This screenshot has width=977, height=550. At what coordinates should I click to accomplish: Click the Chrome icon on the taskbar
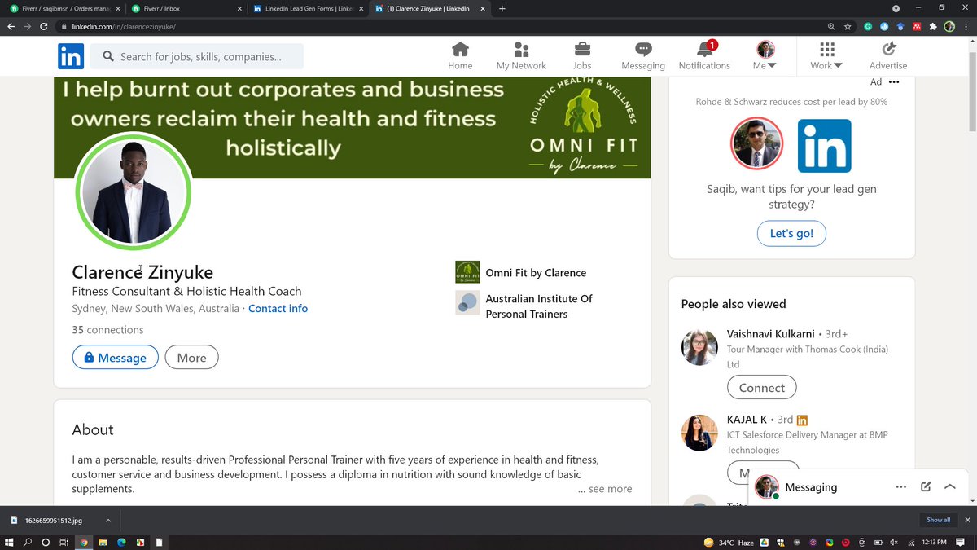tap(83, 542)
